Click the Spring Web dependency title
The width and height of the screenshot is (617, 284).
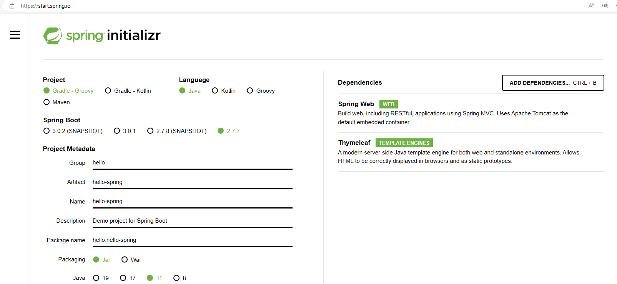[356, 104]
